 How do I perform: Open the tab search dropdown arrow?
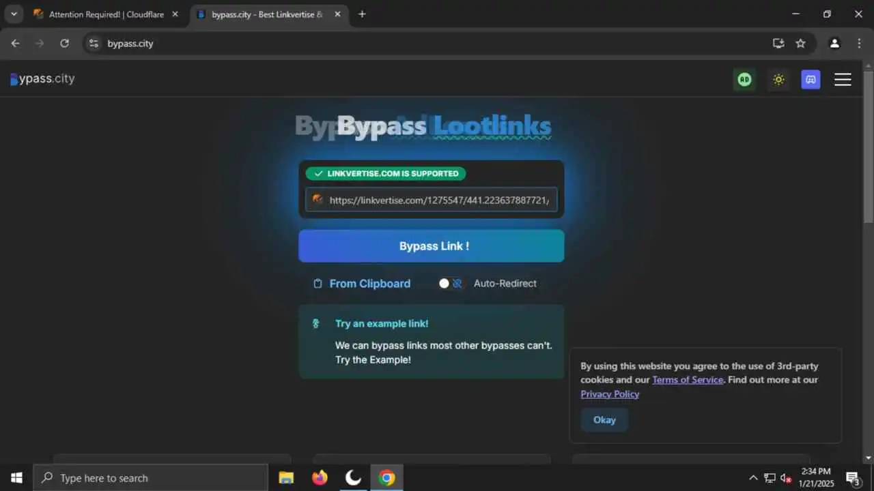point(14,14)
